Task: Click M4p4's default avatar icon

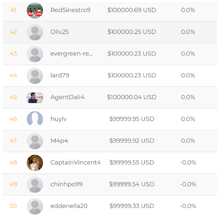Action: pos(35,141)
